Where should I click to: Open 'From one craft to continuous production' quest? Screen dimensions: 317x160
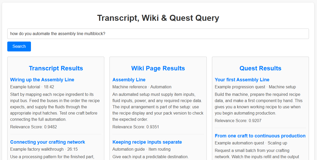[260, 136]
